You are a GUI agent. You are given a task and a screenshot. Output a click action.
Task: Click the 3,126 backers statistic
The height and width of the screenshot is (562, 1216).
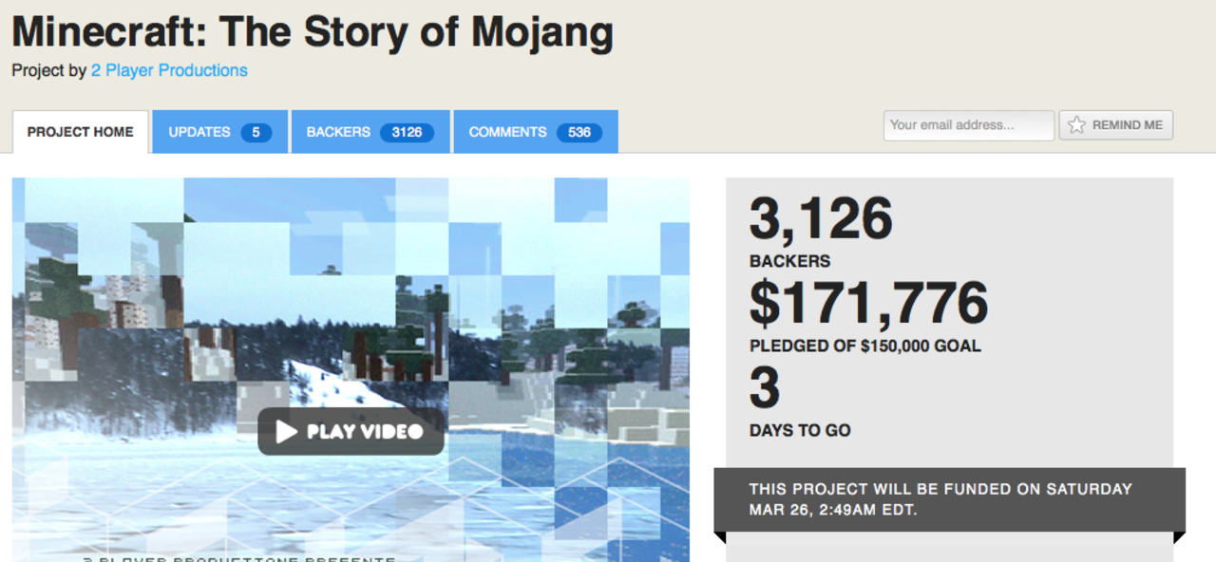820,219
